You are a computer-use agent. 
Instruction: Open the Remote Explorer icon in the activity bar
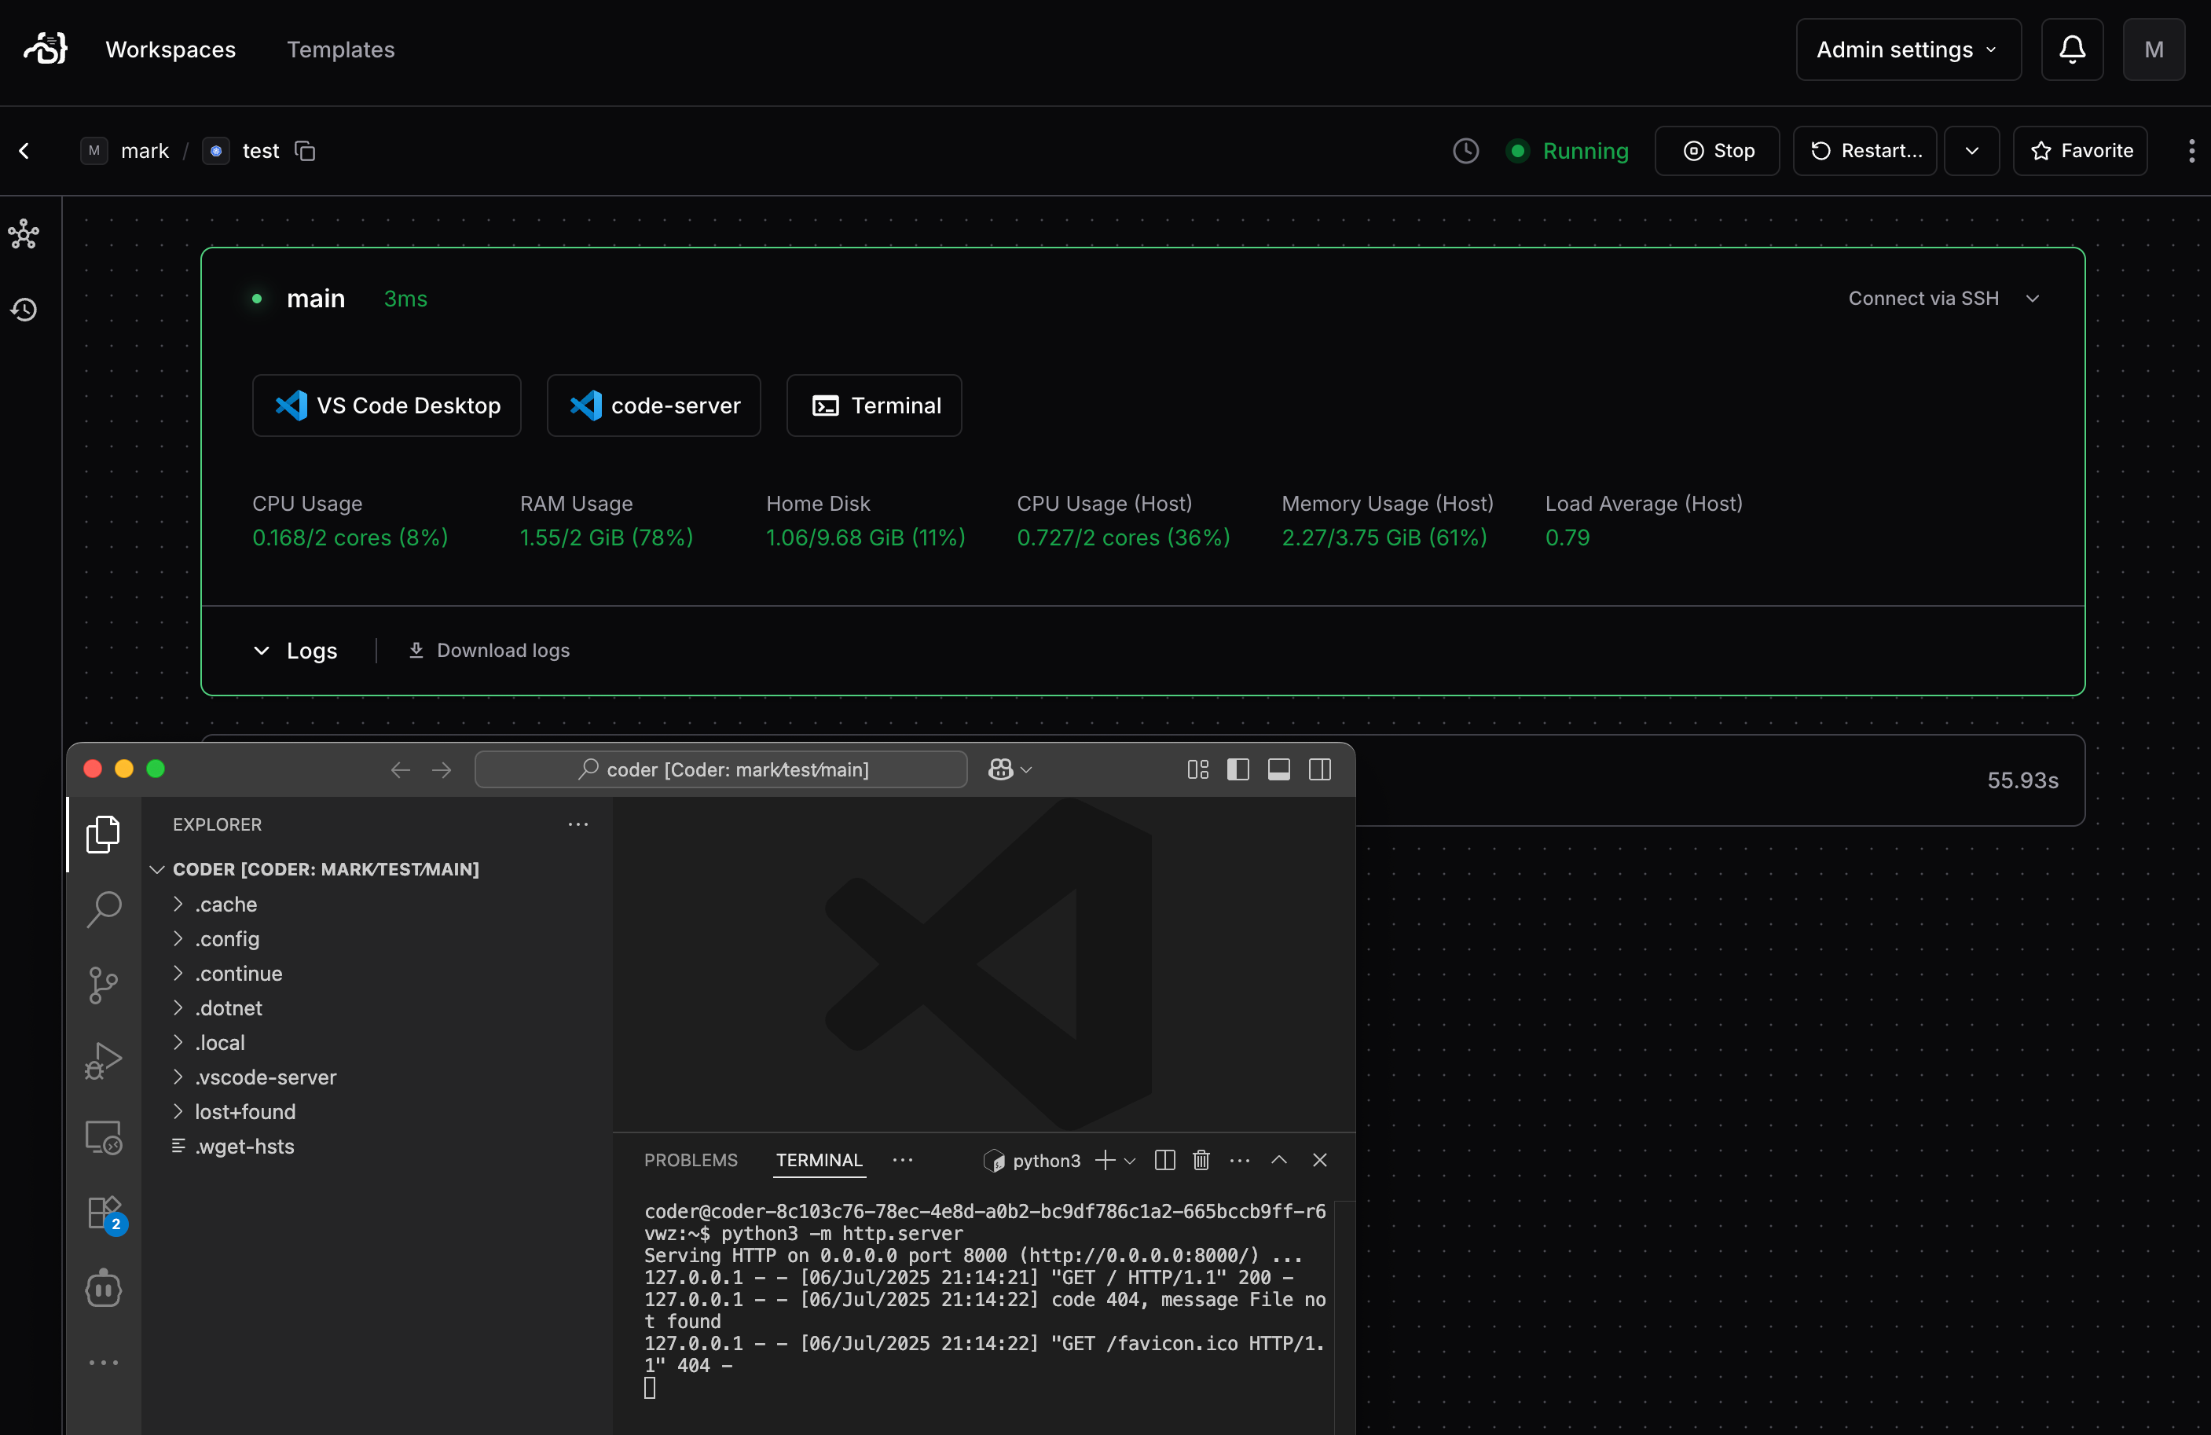pyautogui.click(x=103, y=1136)
